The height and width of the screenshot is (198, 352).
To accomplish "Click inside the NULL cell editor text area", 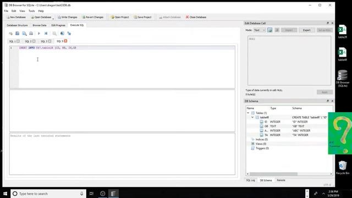I will tap(289, 61).
